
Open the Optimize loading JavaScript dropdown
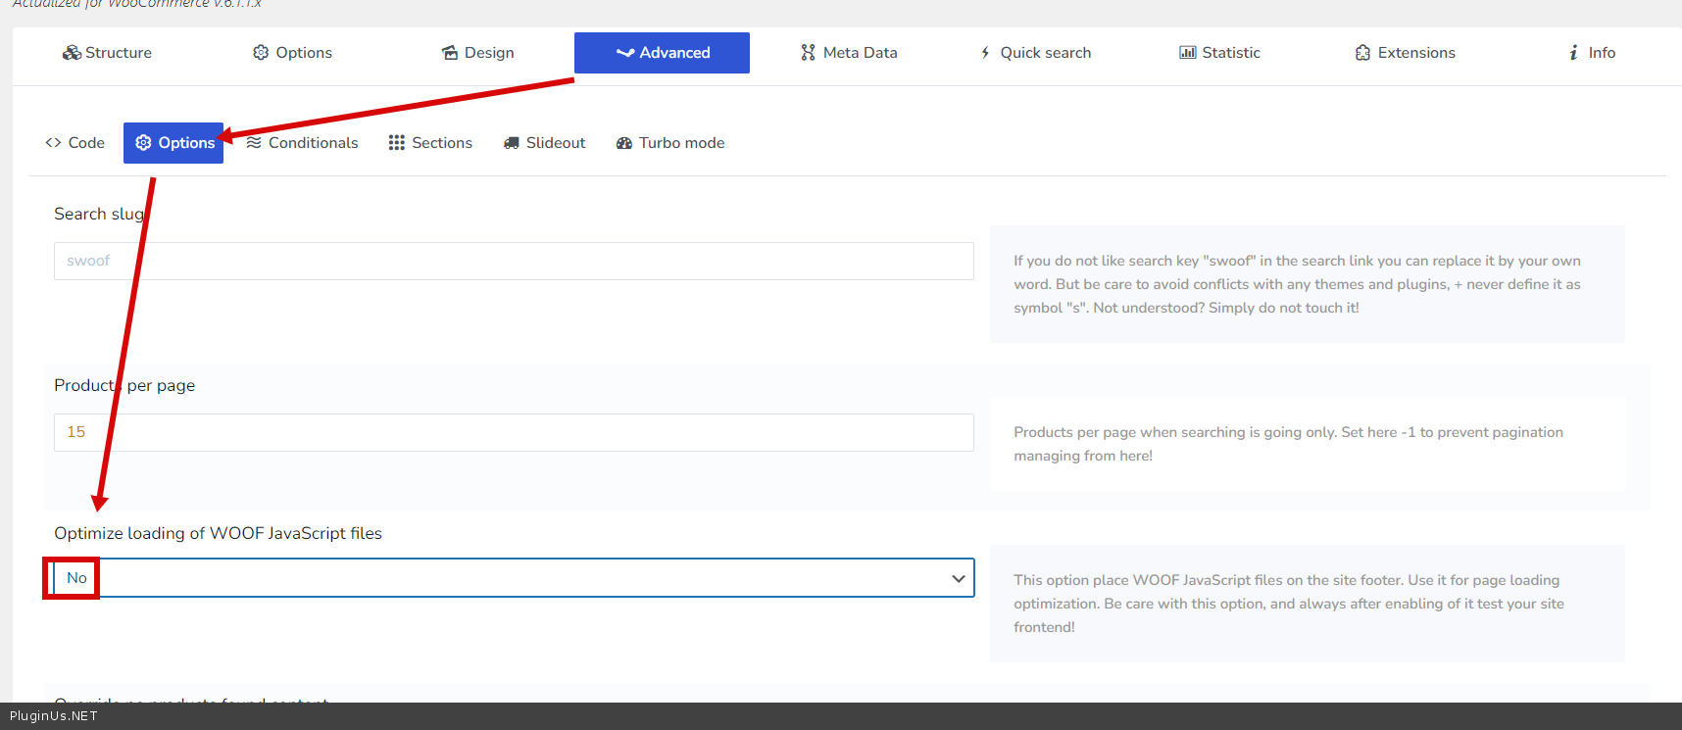pos(514,578)
